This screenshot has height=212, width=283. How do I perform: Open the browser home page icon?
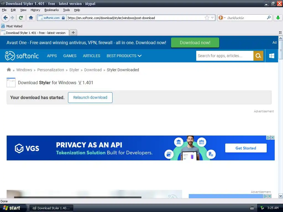tap(31, 18)
